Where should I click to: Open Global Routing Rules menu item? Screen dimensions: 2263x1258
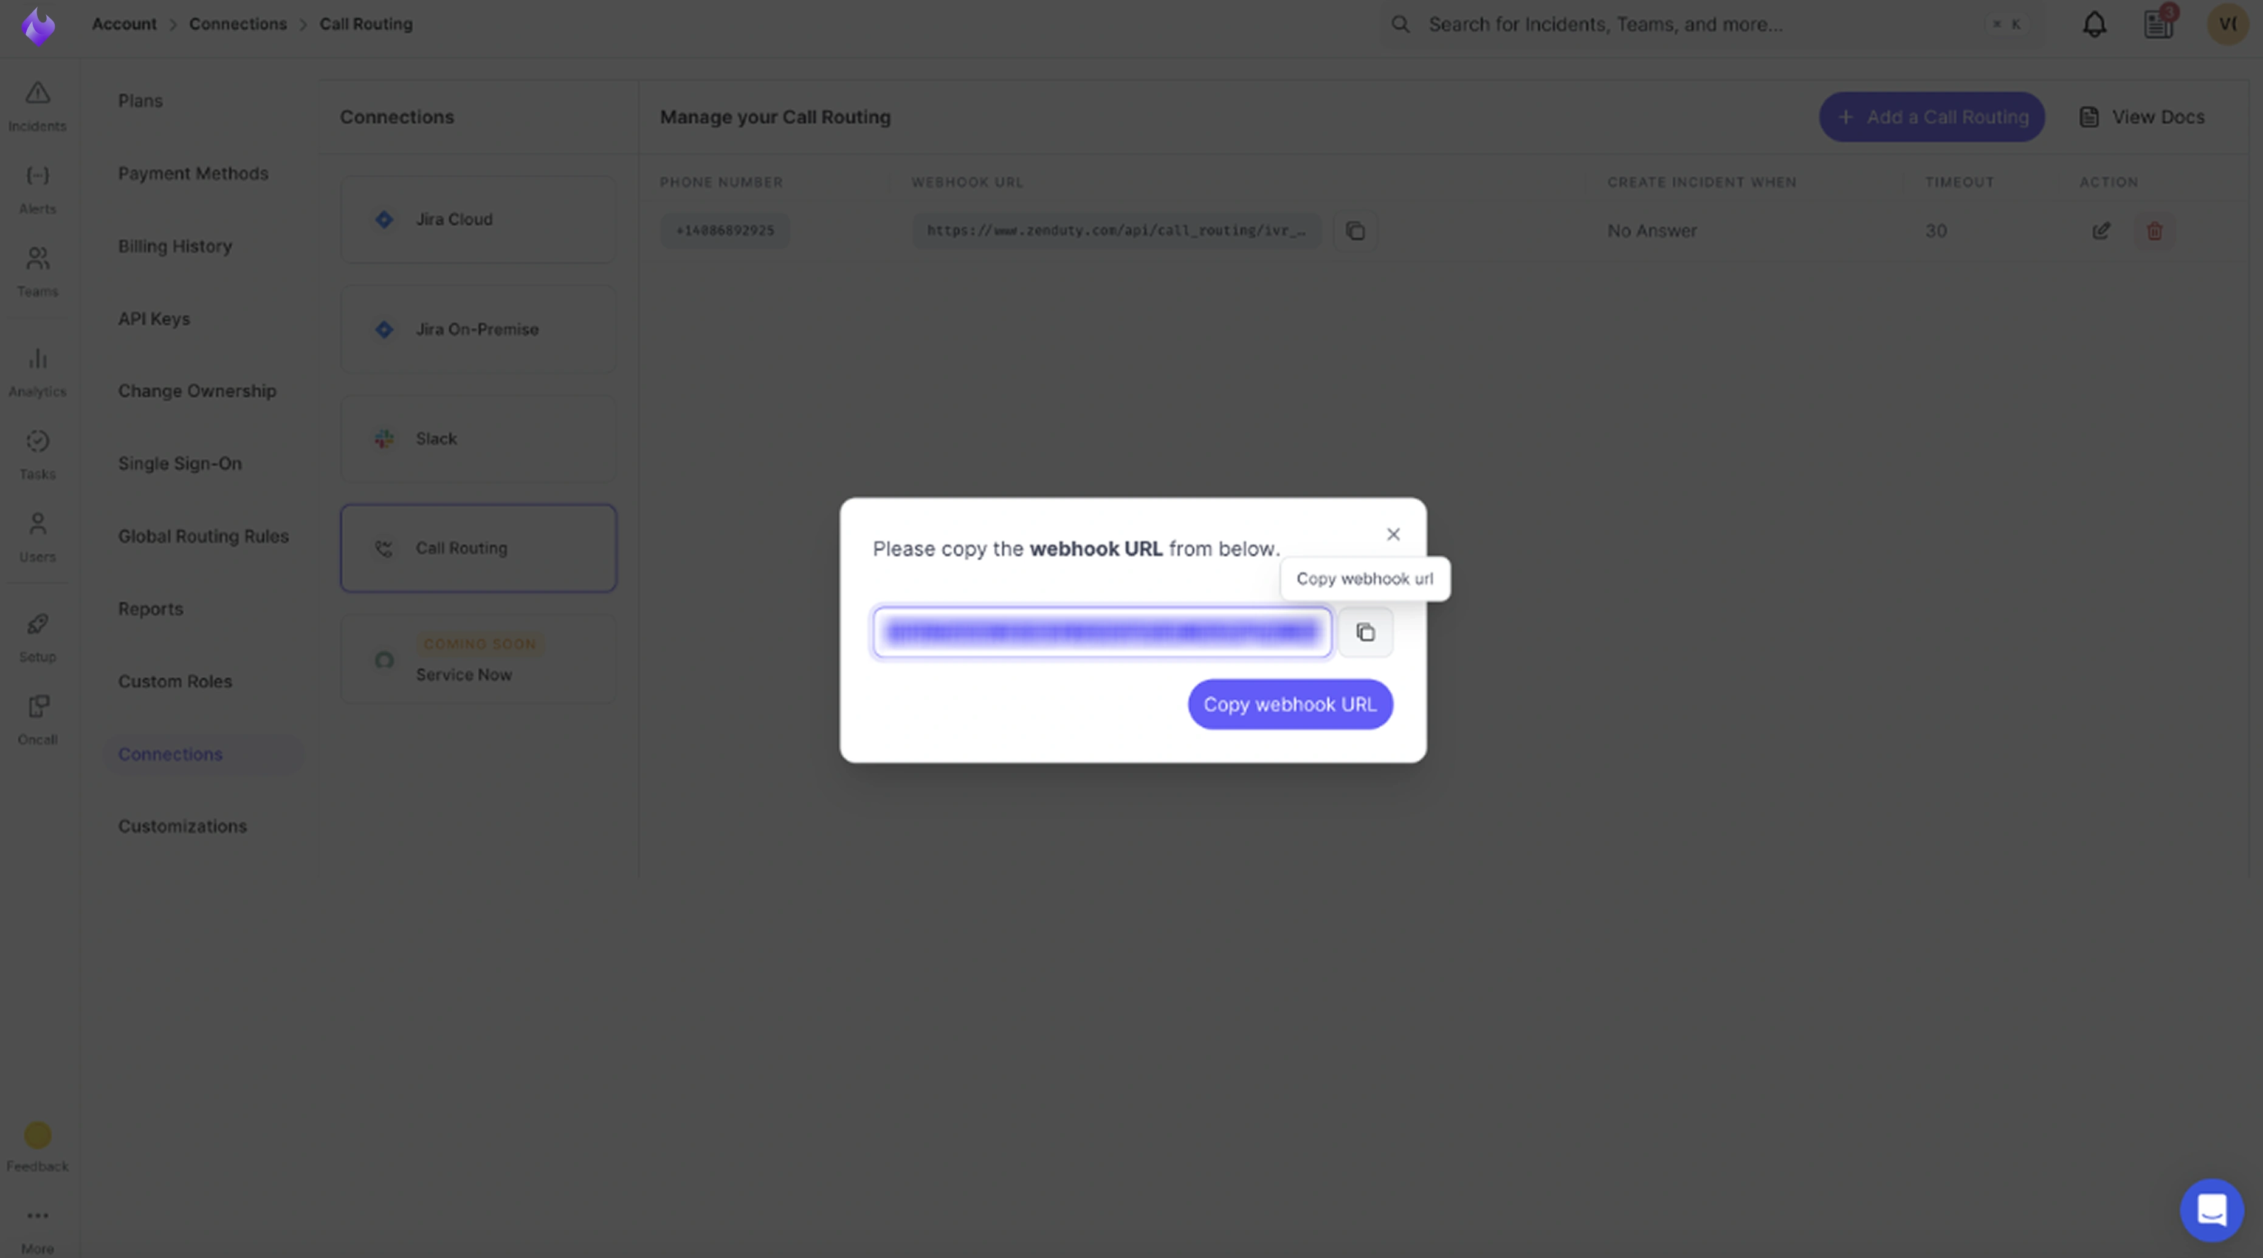coord(203,536)
